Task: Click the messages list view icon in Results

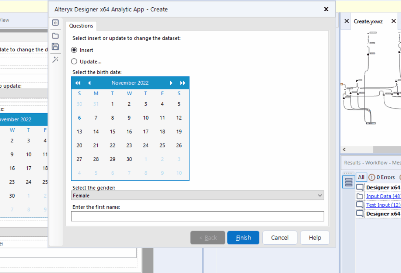Action: tap(349, 182)
